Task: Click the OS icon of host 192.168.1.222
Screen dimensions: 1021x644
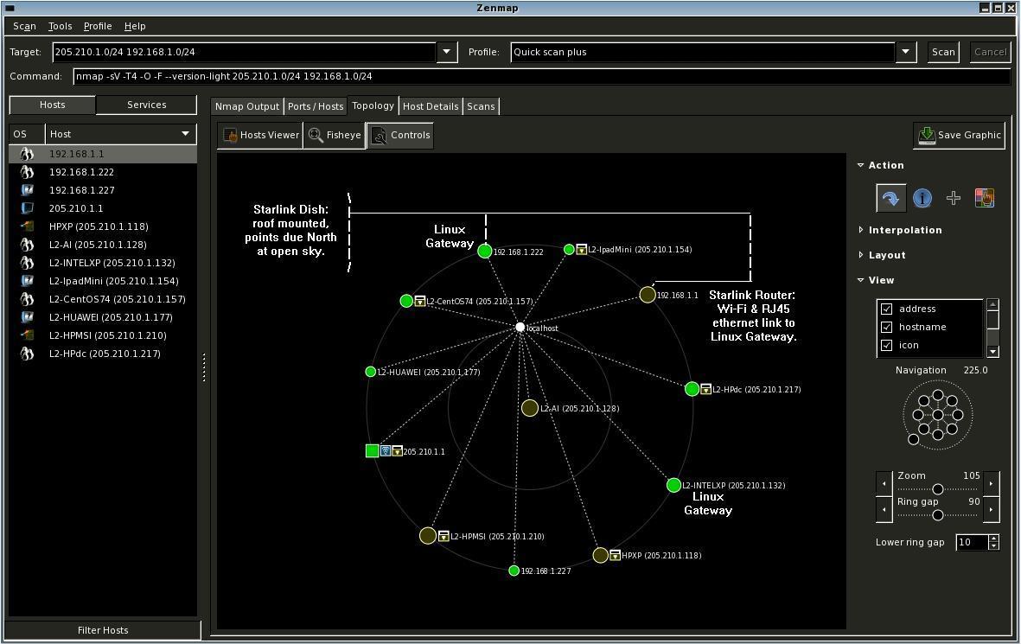Action: click(x=27, y=172)
